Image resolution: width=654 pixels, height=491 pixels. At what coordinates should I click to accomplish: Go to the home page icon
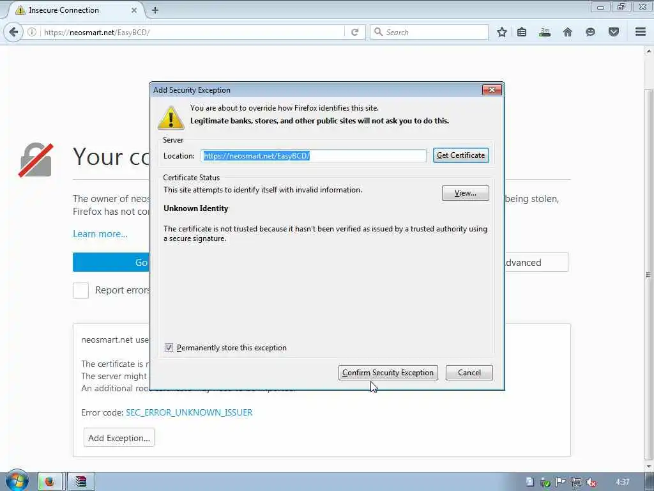click(x=568, y=32)
